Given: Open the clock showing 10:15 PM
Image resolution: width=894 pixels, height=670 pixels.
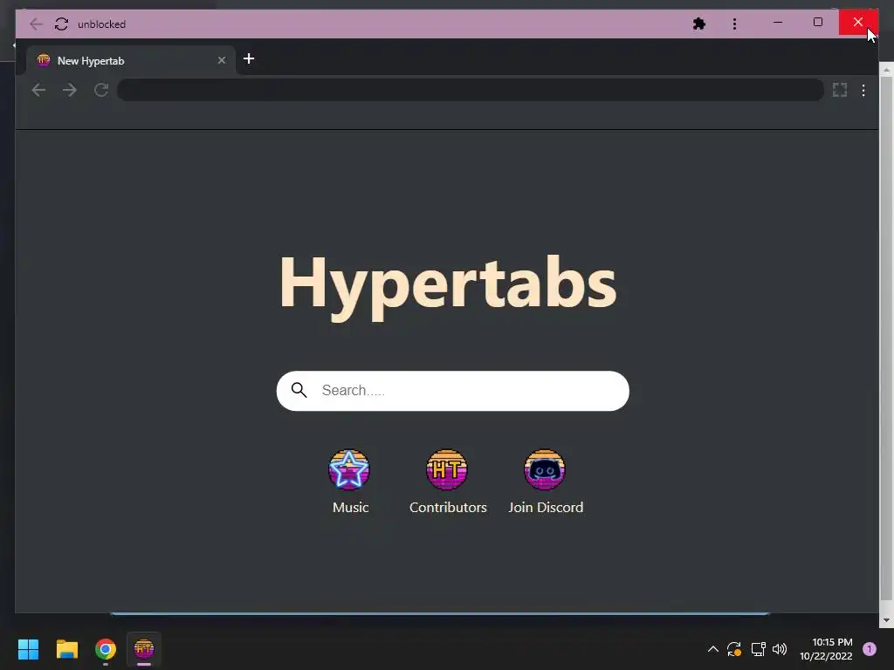Looking at the screenshot, I should (826, 649).
